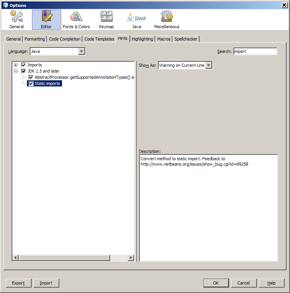Disable the Static imports hint checkbox
Screen dimensions: 290x293
pos(31,83)
